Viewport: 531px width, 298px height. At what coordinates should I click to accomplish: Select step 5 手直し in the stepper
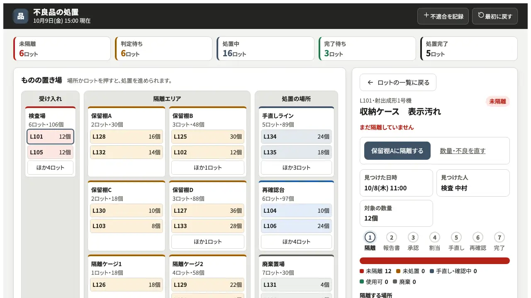pyautogui.click(x=456, y=242)
